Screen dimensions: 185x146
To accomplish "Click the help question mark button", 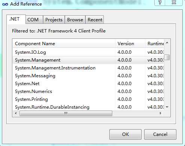I will 160,3.
